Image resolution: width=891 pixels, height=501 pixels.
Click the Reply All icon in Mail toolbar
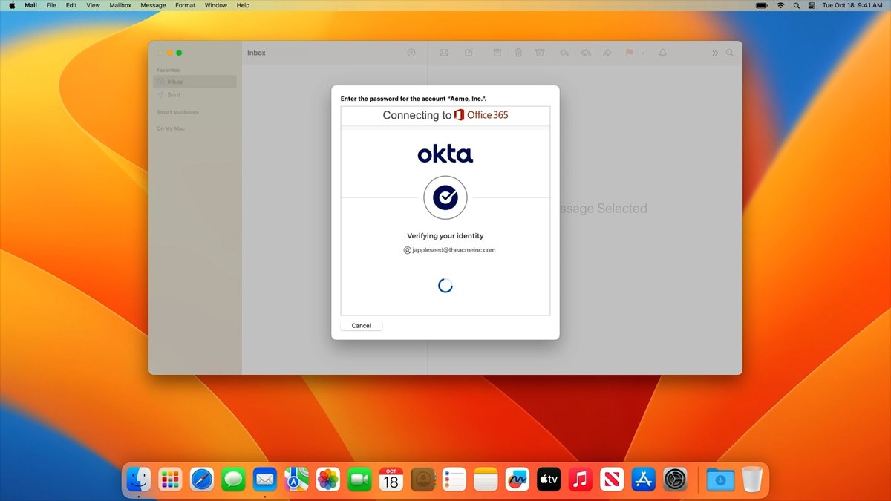pyautogui.click(x=586, y=53)
